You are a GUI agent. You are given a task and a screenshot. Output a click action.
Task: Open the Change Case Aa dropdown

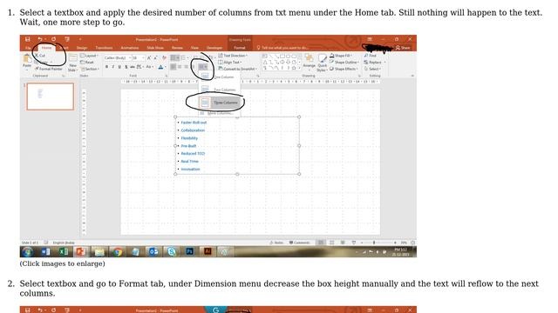[149, 67]
